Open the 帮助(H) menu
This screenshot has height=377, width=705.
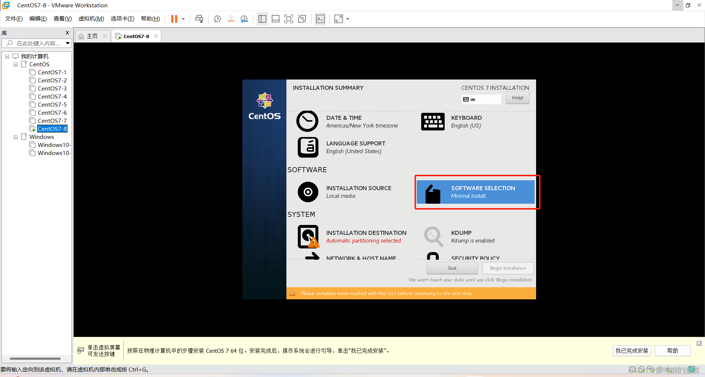click(151, 19)
